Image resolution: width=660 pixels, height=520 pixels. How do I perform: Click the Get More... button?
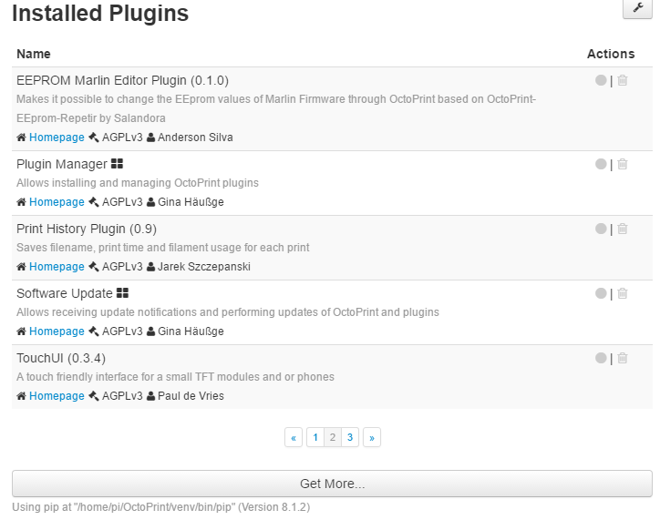pos(332,484)
